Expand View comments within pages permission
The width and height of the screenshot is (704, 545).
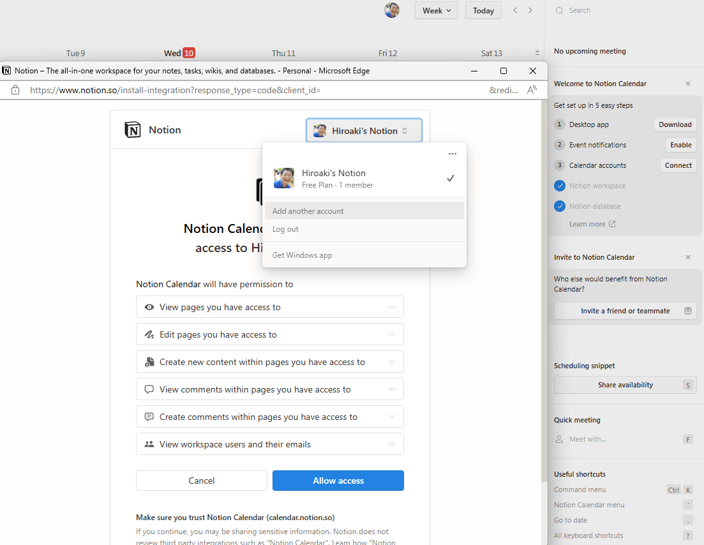(x=270, y=389)
